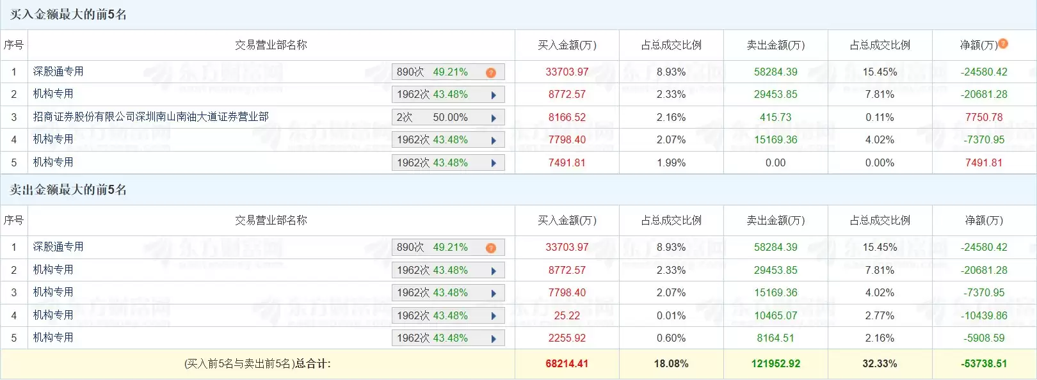Screen dimensions: 1037x380
Task: Click the orange icon in the buy-table 深股通专用 row
Action: click(x=491, y=72)
